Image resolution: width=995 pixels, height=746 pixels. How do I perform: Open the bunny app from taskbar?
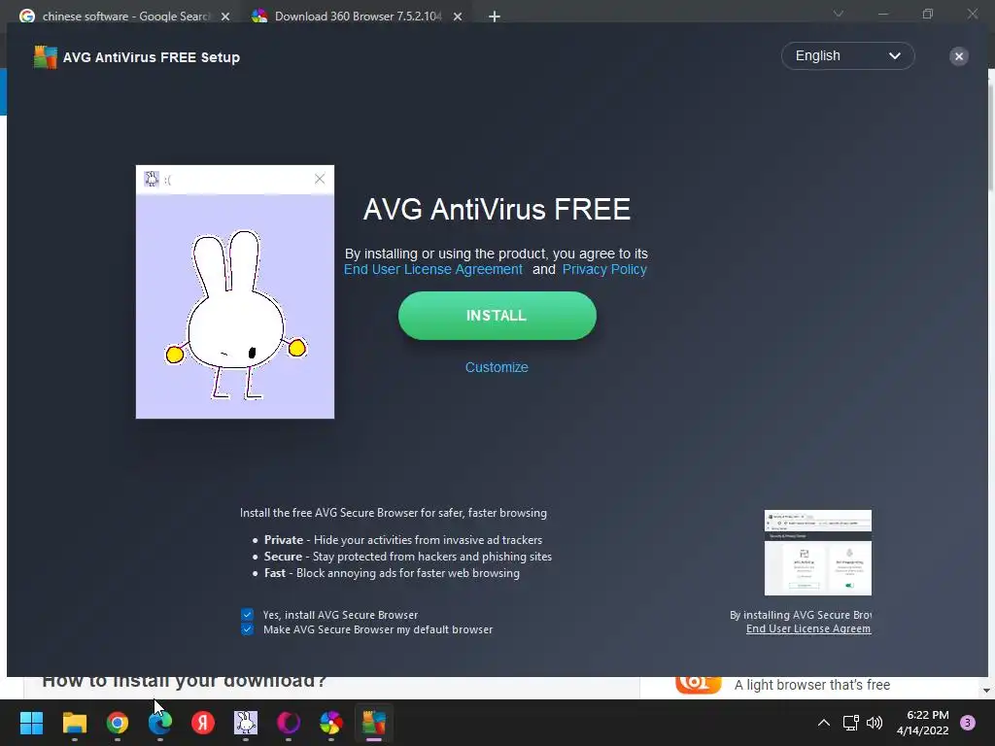[246, 723]
